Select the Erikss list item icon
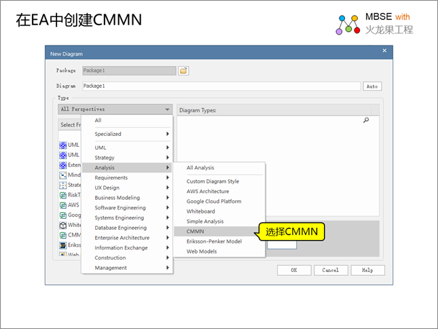 [63, 245]
